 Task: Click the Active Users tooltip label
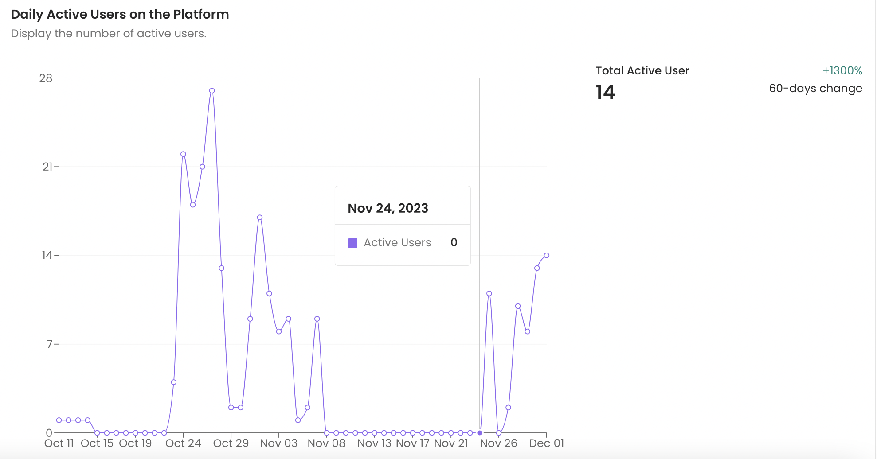click(x=397, y=243)
